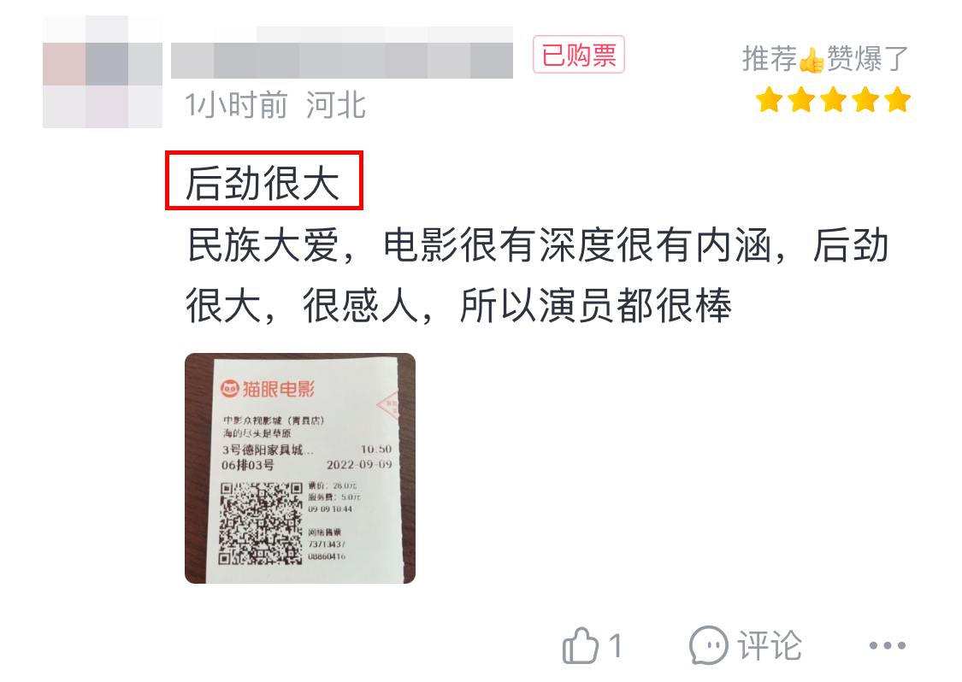
Task: Tap the 评论 text label
Action: [770, 646]
